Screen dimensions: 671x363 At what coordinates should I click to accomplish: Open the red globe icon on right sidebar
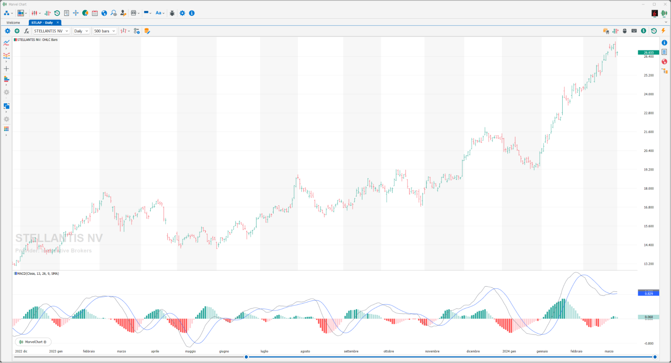[664, 62]
